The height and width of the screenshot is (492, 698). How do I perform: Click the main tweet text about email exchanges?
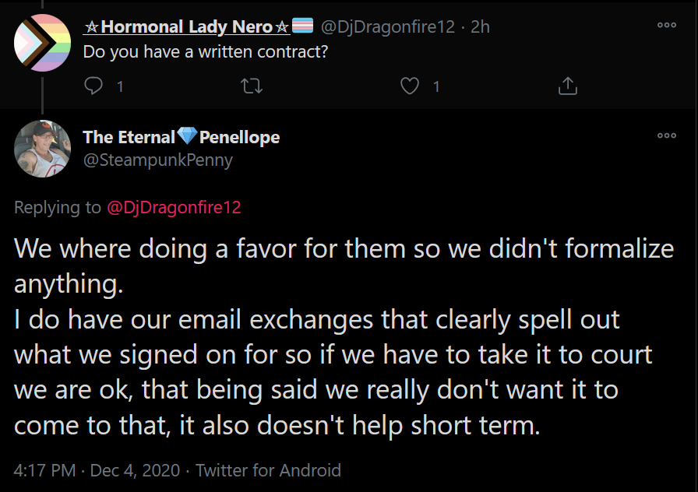[x=344, y=336]
